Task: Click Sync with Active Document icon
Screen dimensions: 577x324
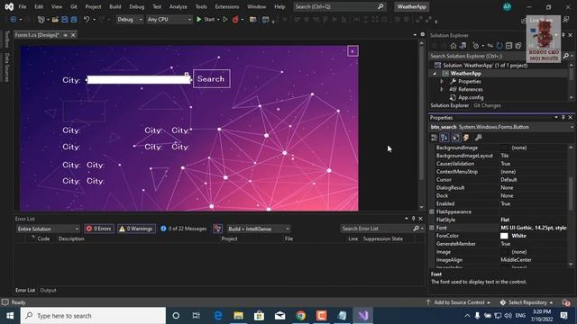Action: coord(490,46)
